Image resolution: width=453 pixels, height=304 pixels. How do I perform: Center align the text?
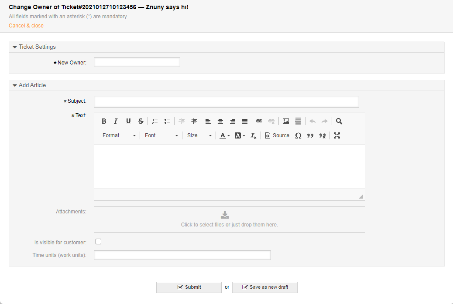[x=220, y=122]
